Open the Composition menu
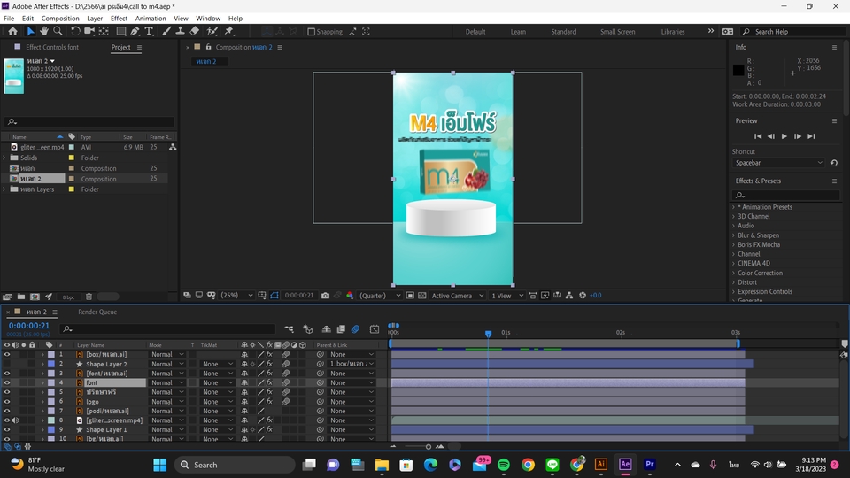 pos(60,19)
